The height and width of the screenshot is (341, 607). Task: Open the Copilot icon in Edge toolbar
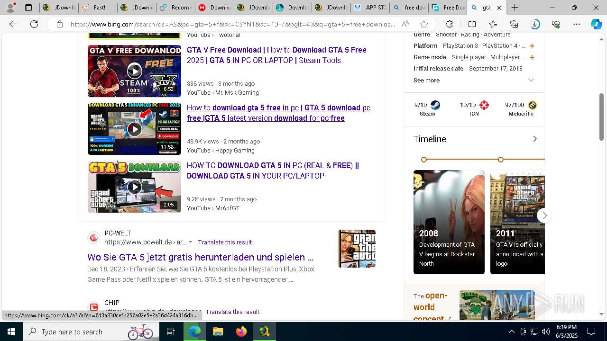tap(596, 24)
